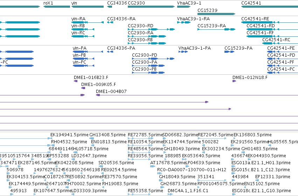
Task: Select the ESG013a.E21.1_H01.3prime label
Action: [261, 163]
